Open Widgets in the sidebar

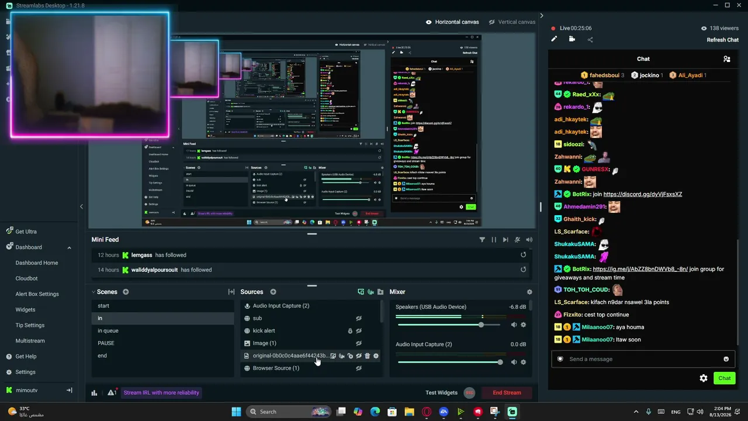pos(25,310)
